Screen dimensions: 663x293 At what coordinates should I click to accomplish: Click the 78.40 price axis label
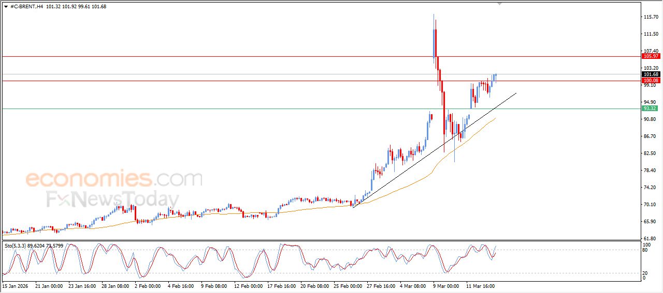650,171
